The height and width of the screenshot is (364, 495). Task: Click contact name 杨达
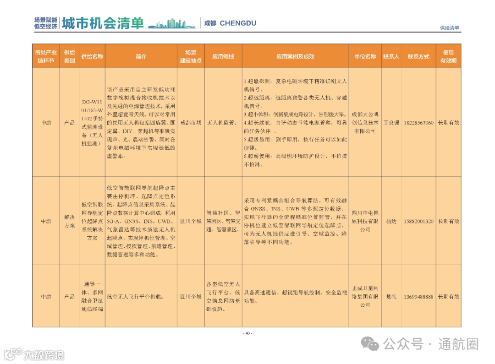pyautogui.click(x=391, y=221)
